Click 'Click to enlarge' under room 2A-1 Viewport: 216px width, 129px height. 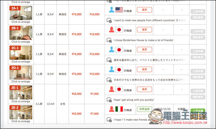click(21, 22)
